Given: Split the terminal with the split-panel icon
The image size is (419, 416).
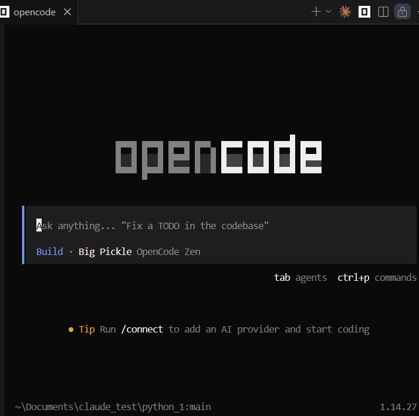Looking at the screenshot, I should 383,12.
